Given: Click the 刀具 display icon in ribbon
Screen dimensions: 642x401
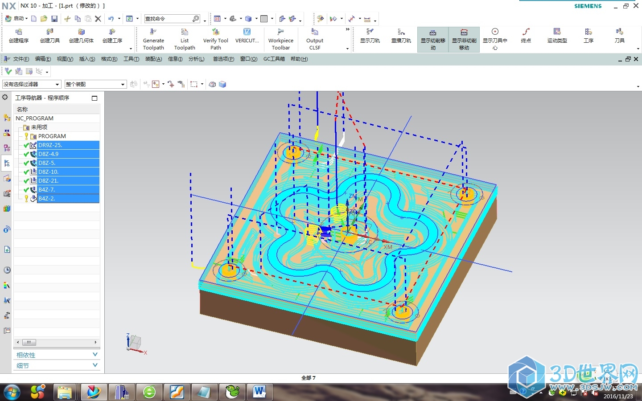Looking at the screenshot, I should (620, 32).
